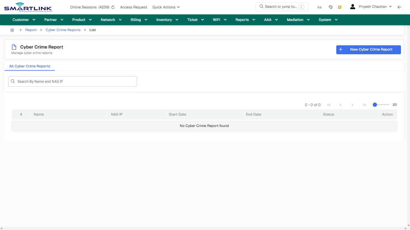Switch to the All Cyber Crime Reports tab
This screenshot has height=230, width=410.
(x=29, y=66)
